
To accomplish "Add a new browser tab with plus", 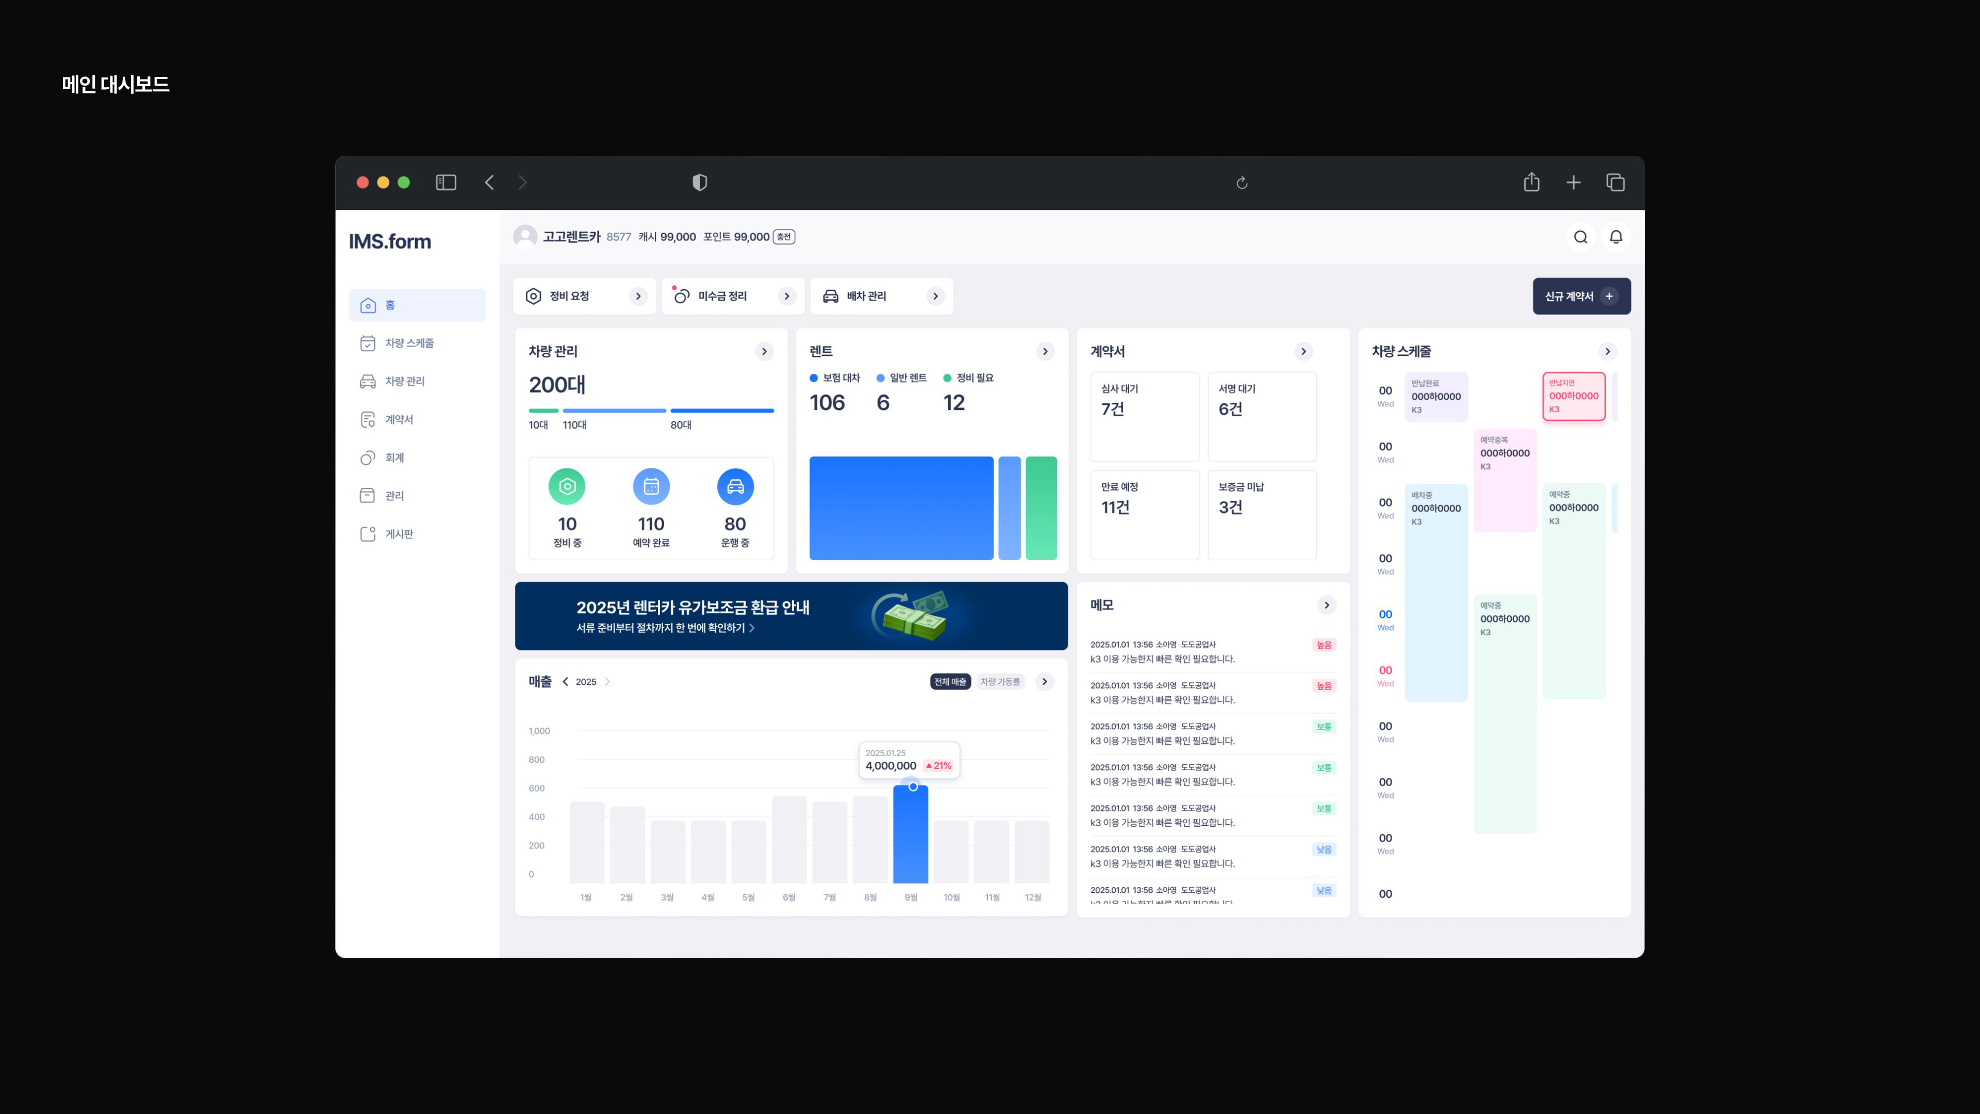I will point(1573,182).
